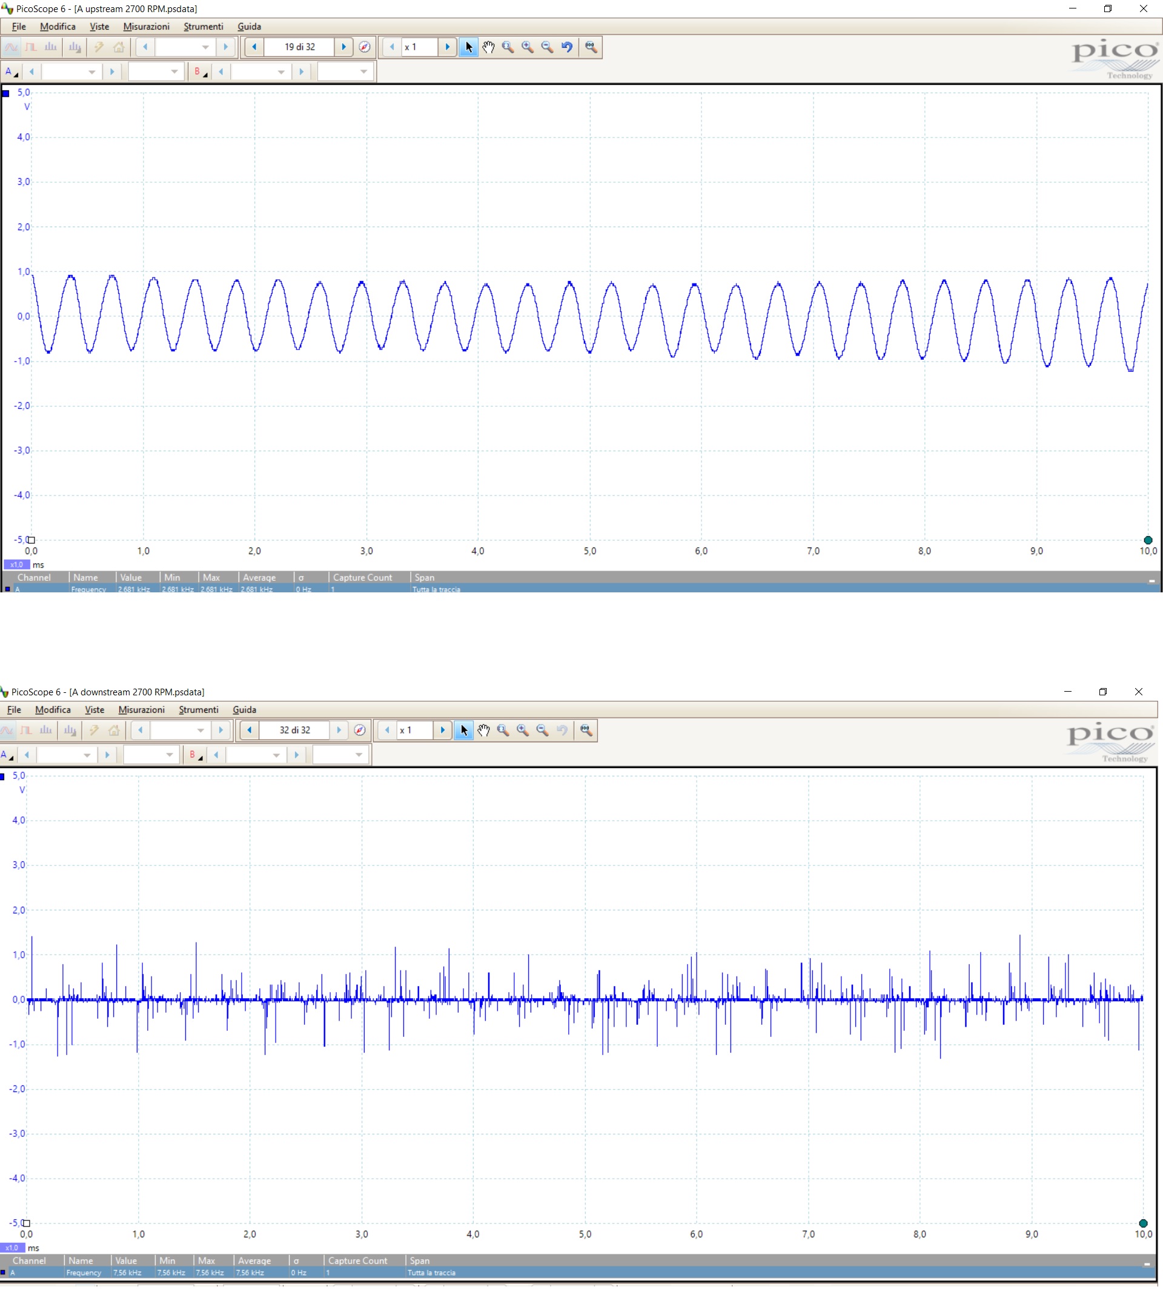Image resolution: width=1163 pixels, height=1301 pixels.
Task: Go to previous buffer before 32 di 32
Action: tap(249, 730)
